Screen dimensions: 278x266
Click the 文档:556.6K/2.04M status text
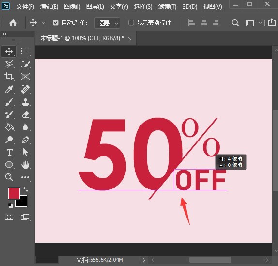click(99, 260)
